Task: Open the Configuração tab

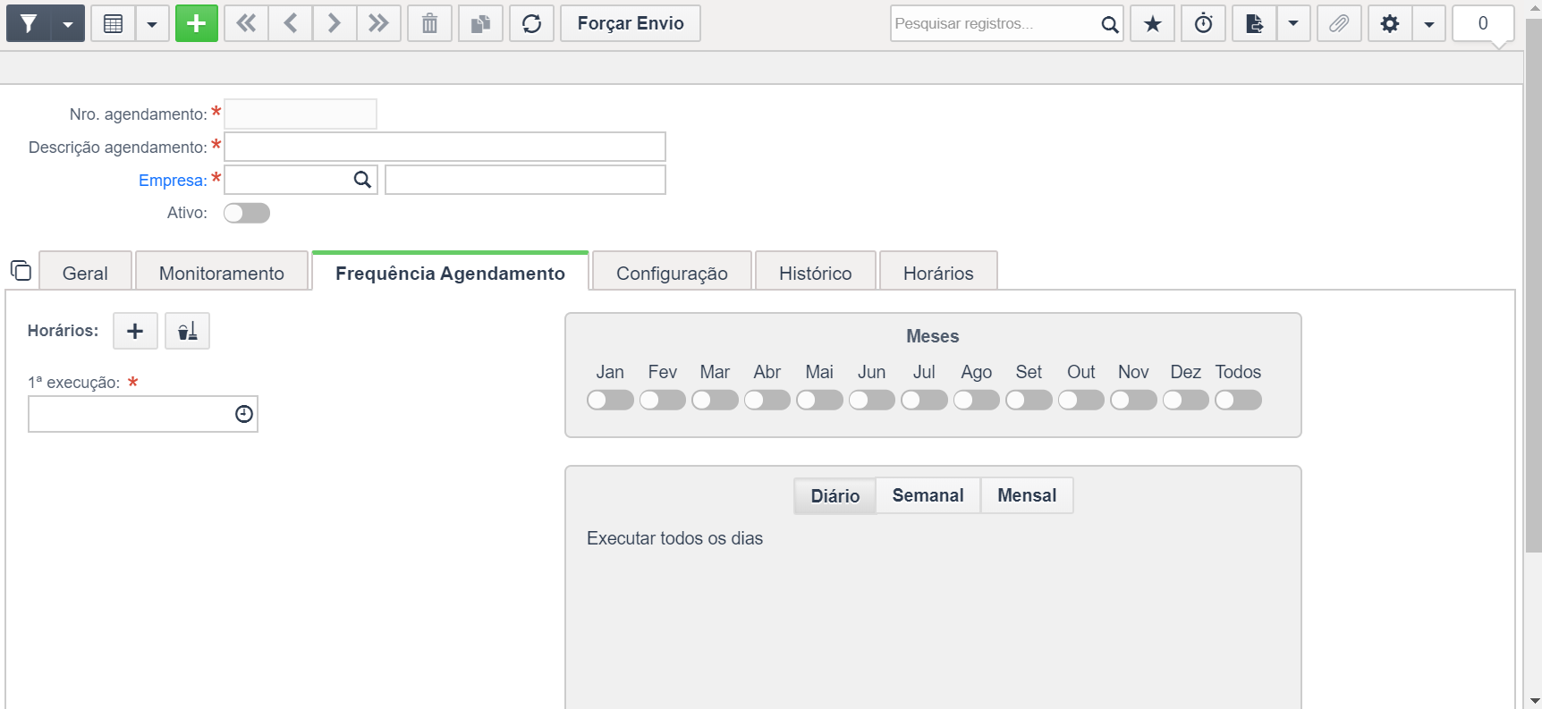Action: [x=672, y=273]
